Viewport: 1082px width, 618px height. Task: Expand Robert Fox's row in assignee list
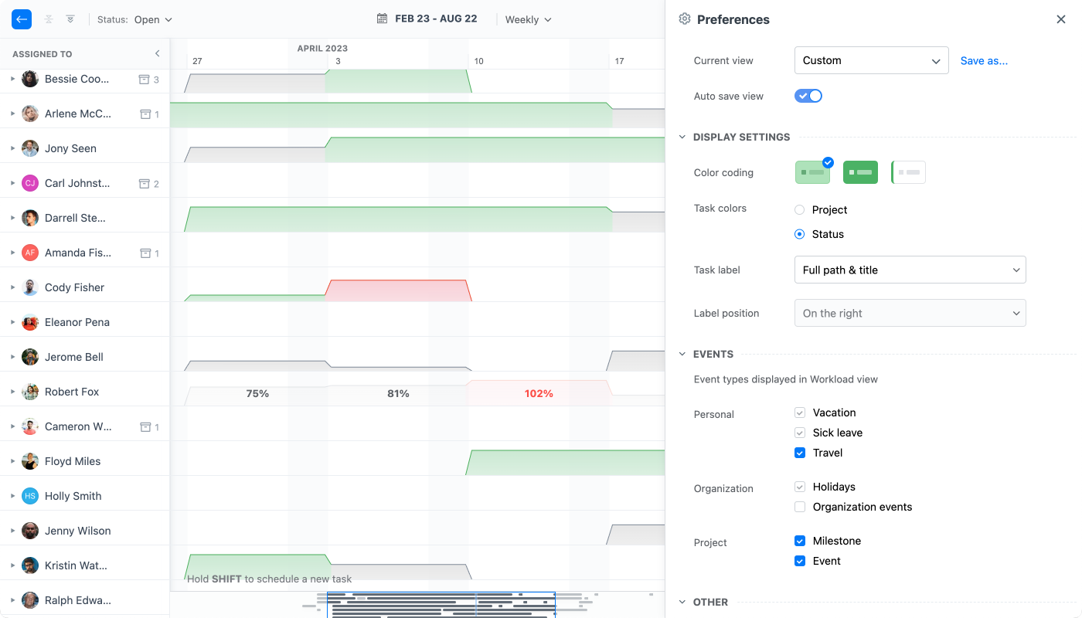(12, 392)
